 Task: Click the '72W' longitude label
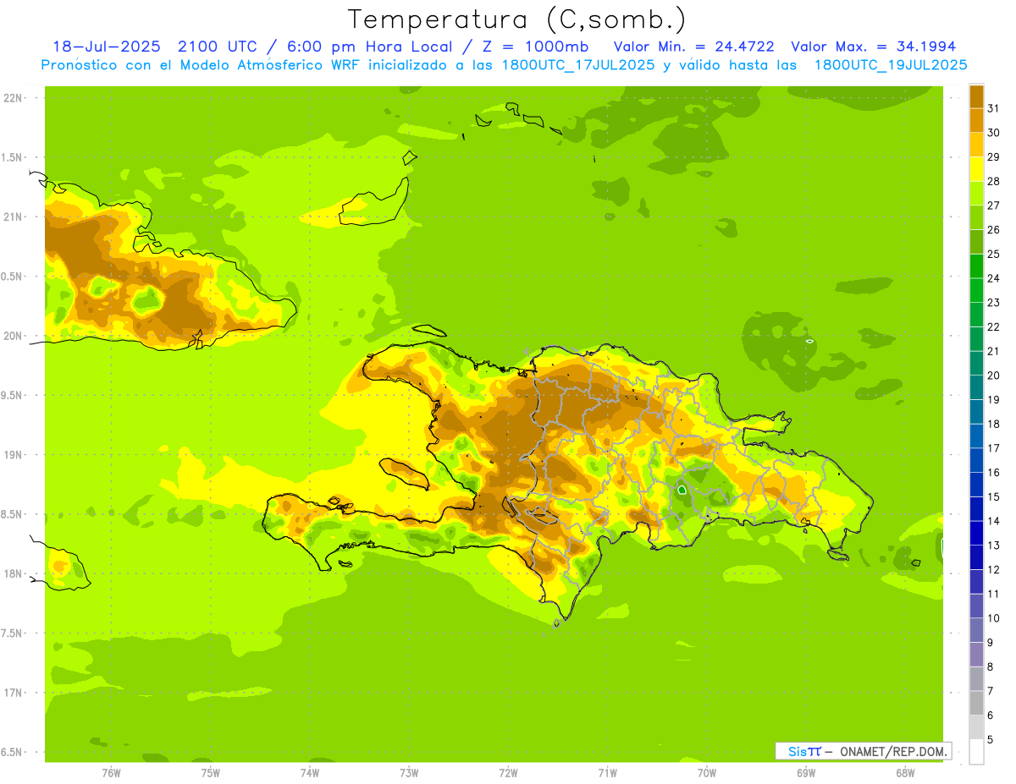[508, 773]
